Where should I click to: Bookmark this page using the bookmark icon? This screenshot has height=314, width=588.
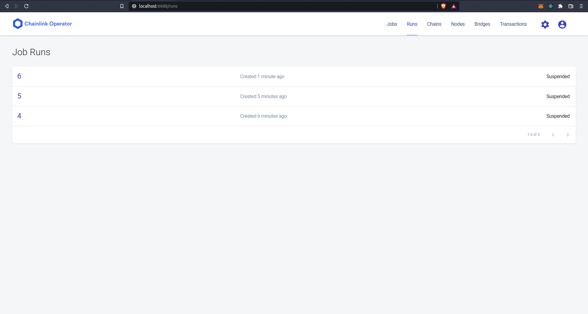pyautogui.click(x=122, y=6)
